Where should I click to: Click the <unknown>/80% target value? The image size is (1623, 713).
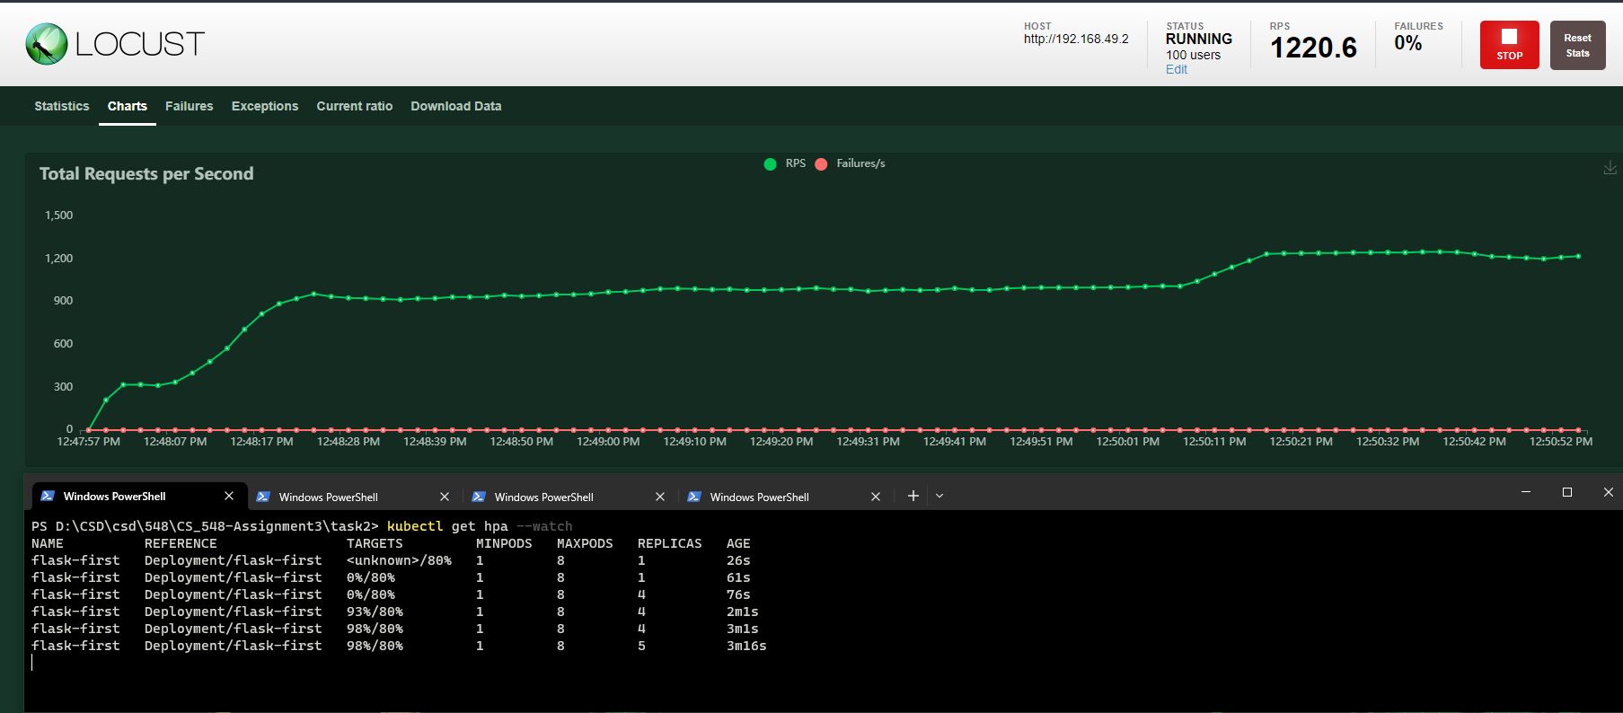click(399, 560)
